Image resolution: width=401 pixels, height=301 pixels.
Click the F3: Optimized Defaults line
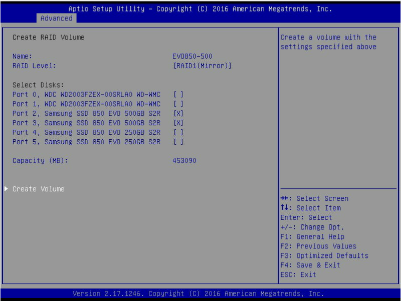[x=324, y=255]
